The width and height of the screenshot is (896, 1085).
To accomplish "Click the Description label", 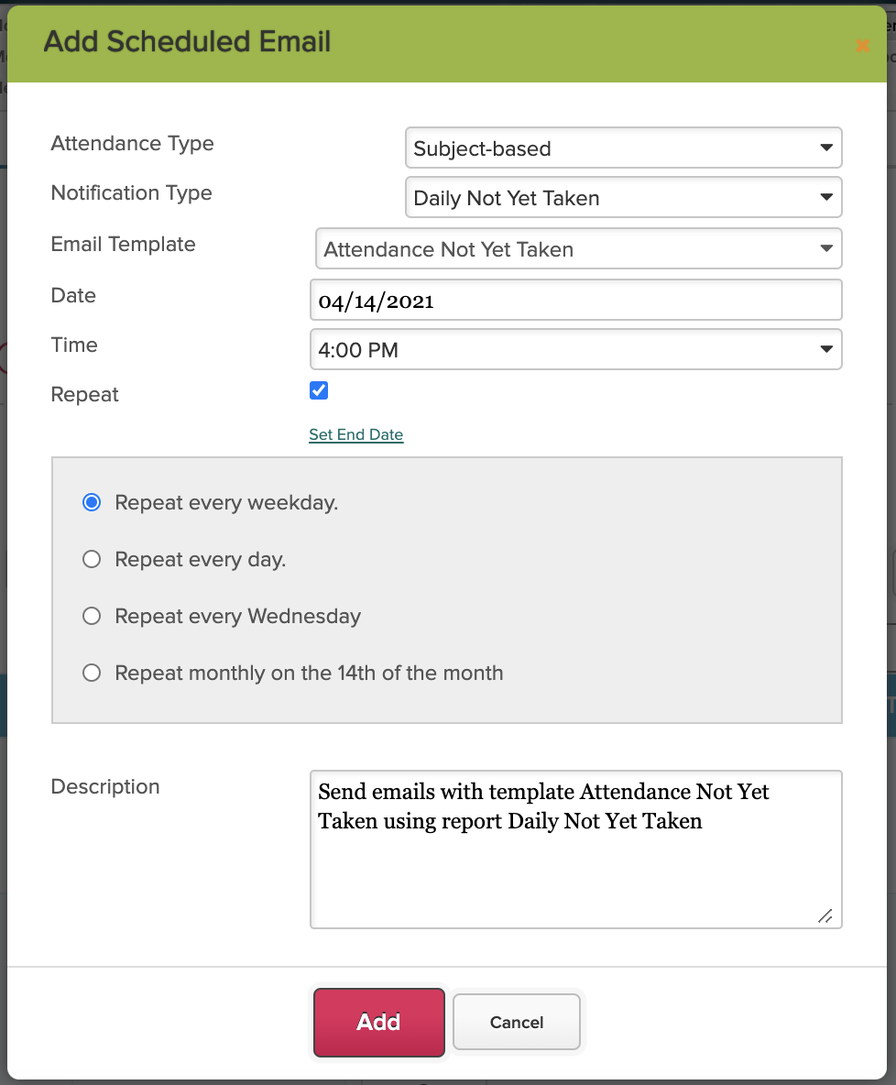I will point(105,787).
